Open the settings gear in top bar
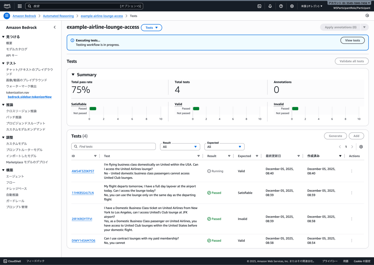The height and width of the screenshot is (265, 374). click(x=292, y=6)
